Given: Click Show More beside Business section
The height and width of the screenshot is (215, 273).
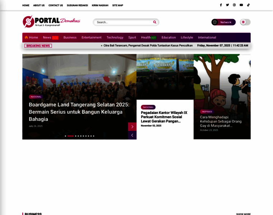Looking at the screenshot, I should pyautogui.click(x=244, y=214).
